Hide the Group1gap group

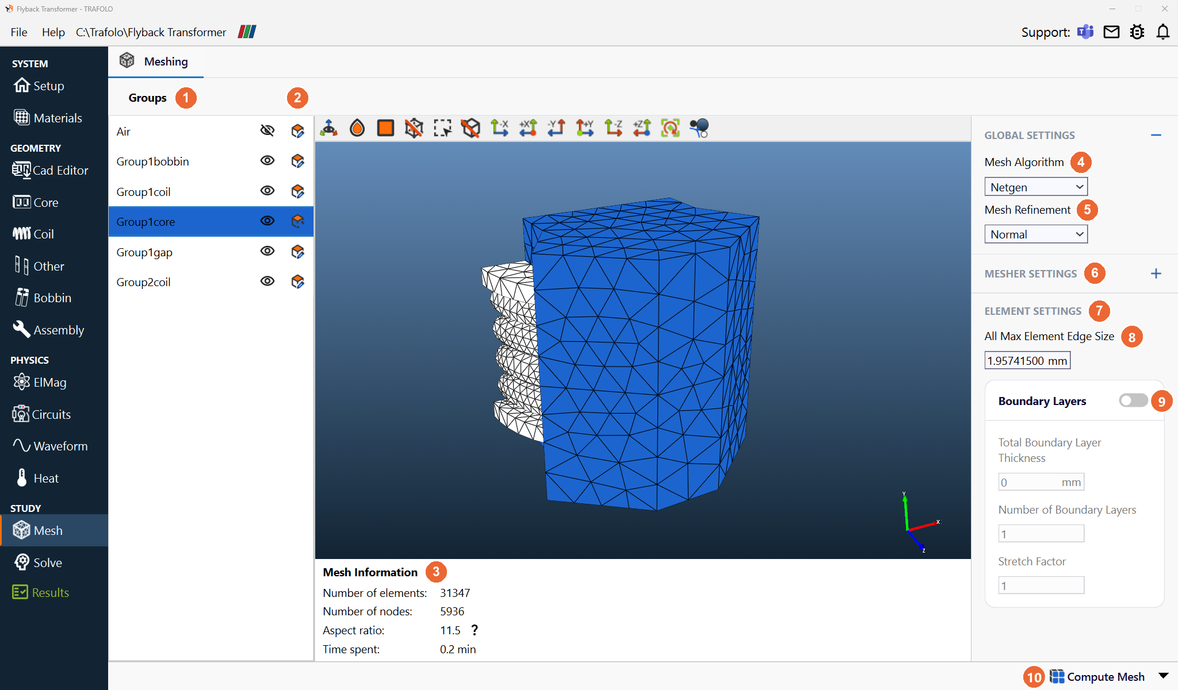click(267, 251)
